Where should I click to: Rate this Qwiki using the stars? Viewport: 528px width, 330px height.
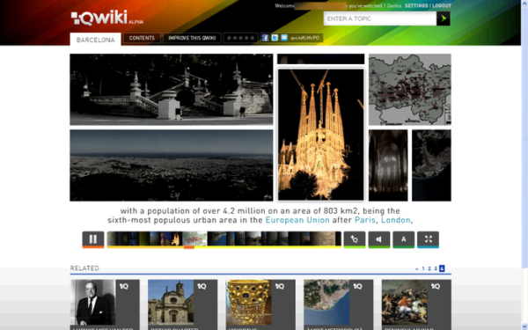pos(240,38)
